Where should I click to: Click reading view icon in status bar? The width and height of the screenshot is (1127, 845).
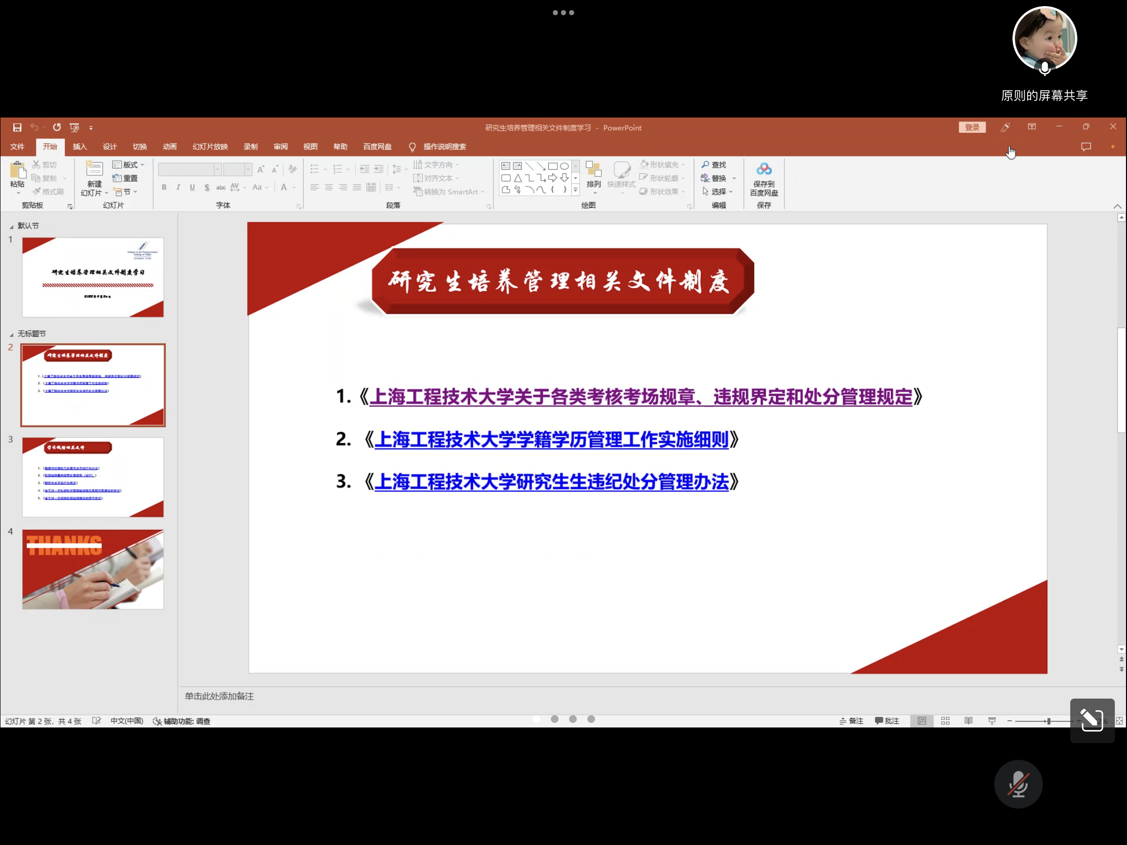[968, 721]
